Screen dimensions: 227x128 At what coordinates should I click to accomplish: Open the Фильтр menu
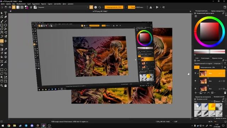click(44, 4)
